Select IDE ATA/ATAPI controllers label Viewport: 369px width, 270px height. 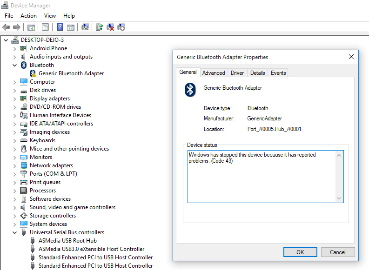pos(61,124)
